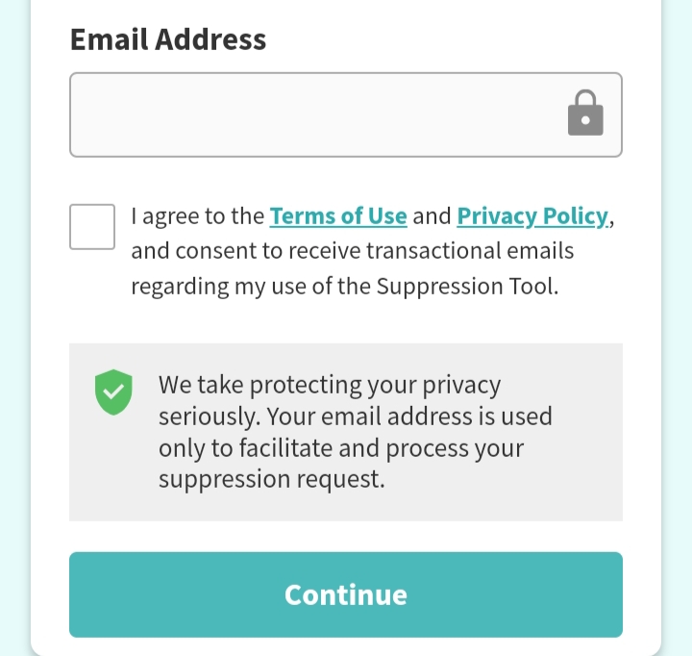Click the lock icon in email field
The height and width of the screenshot is (656, 692).
coord(585,114)
